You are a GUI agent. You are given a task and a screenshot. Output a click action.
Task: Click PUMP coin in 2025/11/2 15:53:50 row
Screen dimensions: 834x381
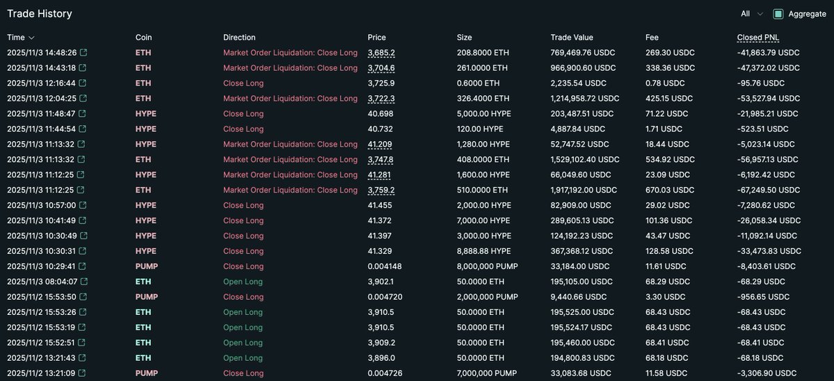click(146, 298)
